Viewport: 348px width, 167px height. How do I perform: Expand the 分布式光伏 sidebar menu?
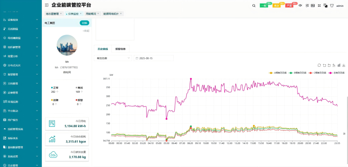(21, 65)
